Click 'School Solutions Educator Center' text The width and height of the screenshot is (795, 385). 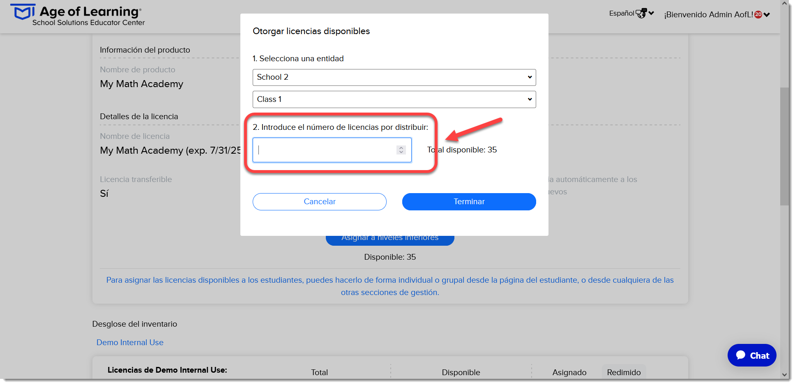pos(88,23)
